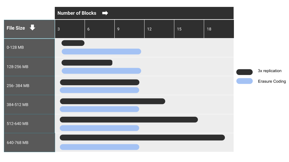Click the dark 3x replication legend swatch
The height and width of the screenshot is (162, 289).
[244, 72]
